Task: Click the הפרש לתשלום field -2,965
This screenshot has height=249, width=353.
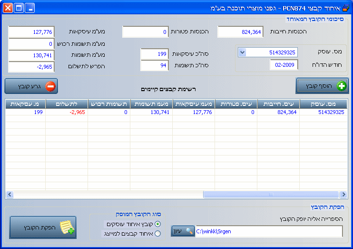Action: [x=31, y=67]
